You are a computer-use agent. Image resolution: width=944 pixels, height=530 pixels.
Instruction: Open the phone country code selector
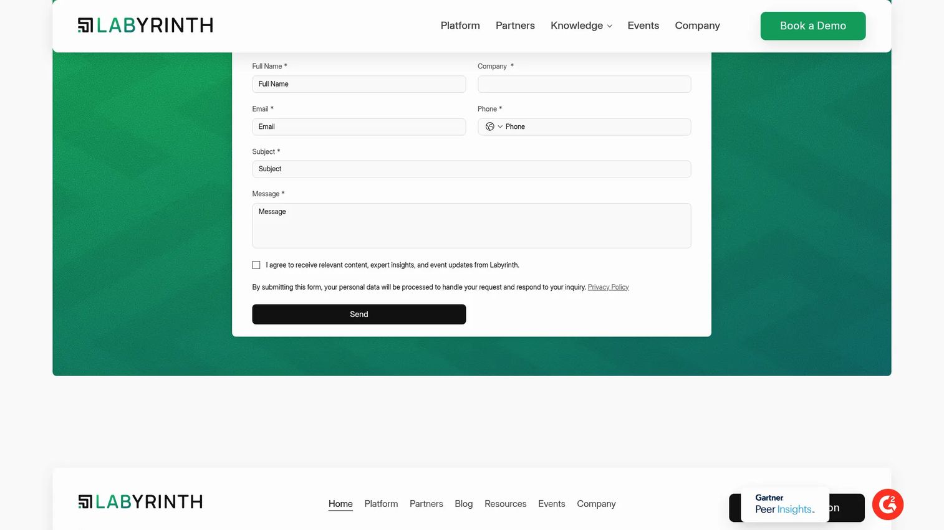coord(494,126)
